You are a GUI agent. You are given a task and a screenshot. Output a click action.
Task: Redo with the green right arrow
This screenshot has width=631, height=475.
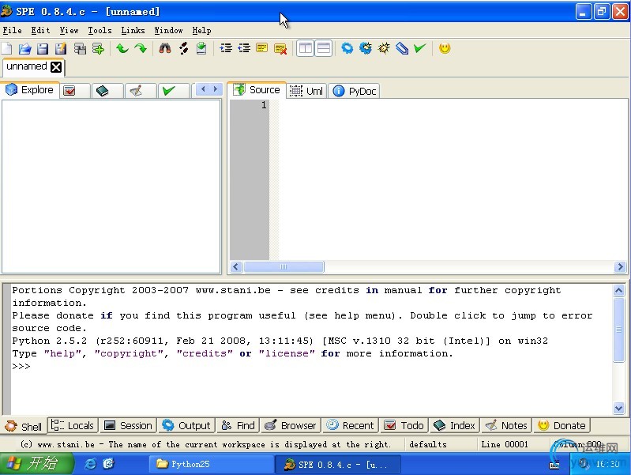[x=141, y=49]
